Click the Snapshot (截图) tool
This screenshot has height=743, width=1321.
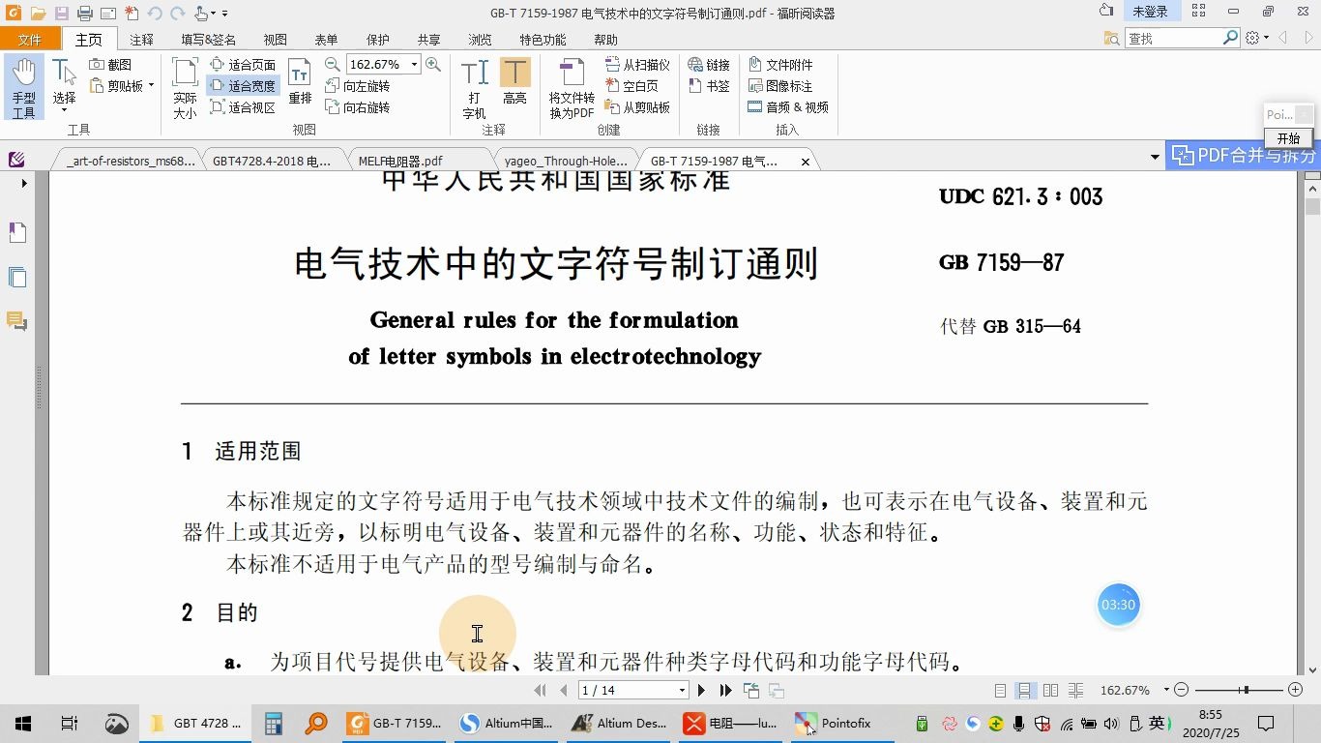pos(110,65)
